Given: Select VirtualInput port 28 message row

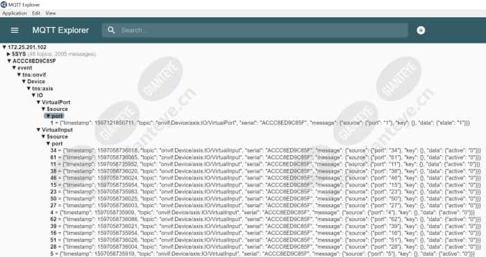Looking at the screenshot, I should [x=266, y=247].
